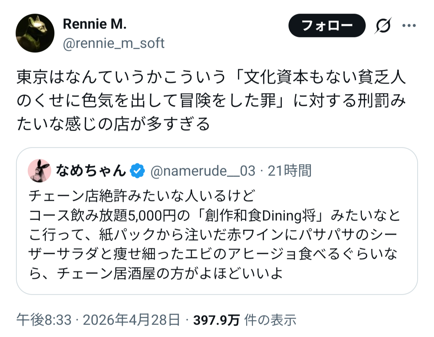Click the 件の表示 views label
This screenshot has height=337, width=434.
coord(270,320)
